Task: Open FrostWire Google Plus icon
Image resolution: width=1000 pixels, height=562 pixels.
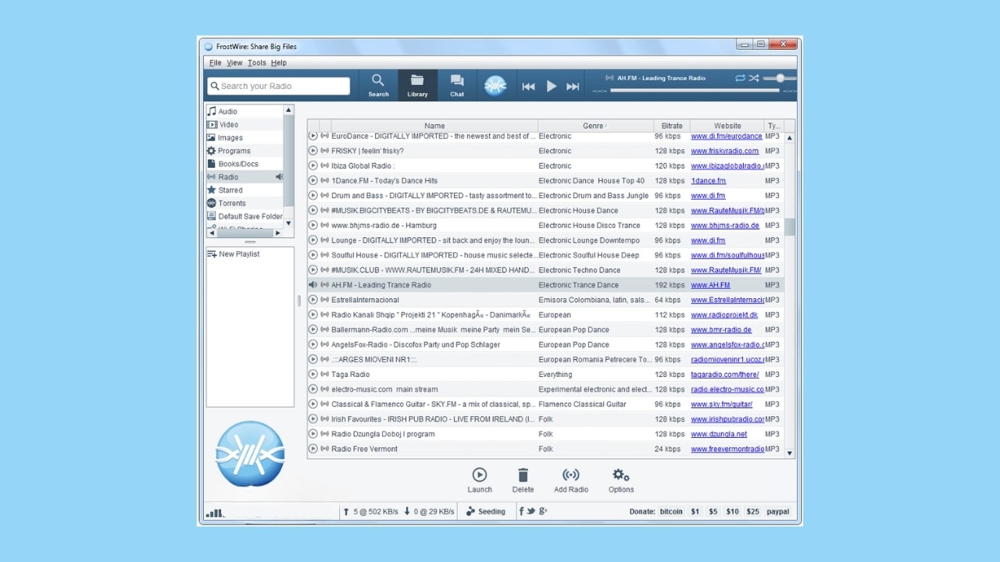Action: tap(543, 512)
